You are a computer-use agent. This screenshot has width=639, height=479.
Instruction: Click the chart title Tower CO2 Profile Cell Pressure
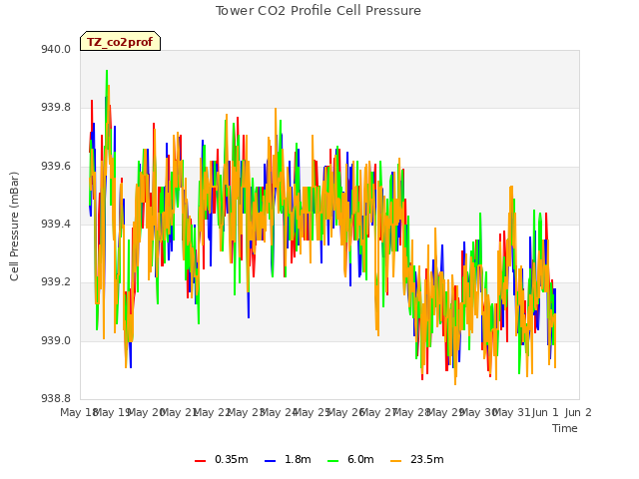(x=318, y=11)
